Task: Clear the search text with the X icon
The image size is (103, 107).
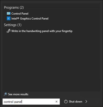Action: 56,101
